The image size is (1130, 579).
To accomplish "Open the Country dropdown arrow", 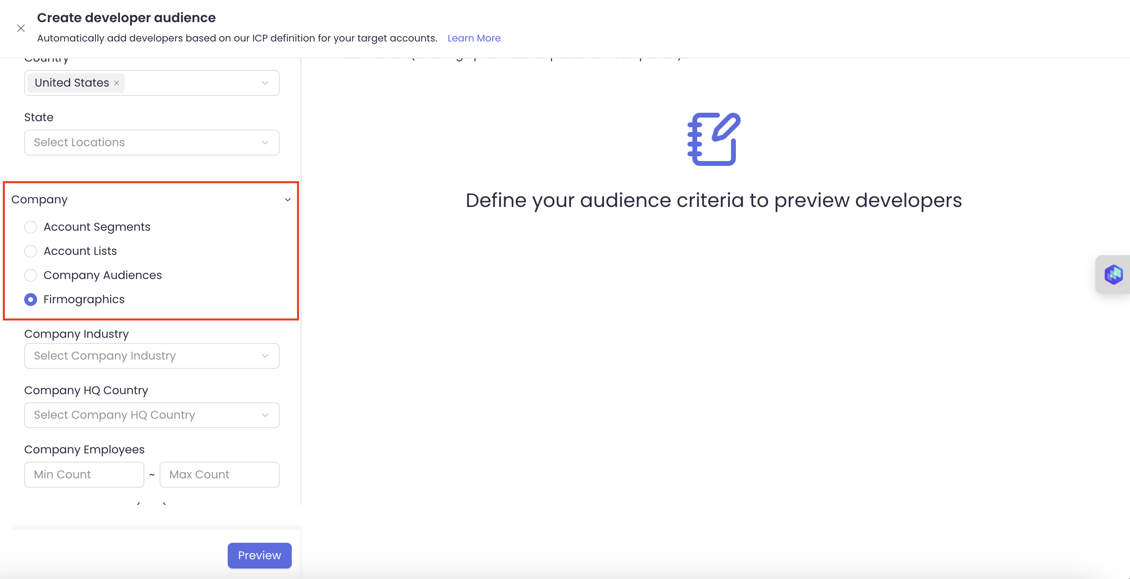I will pyautogui.click(x=265, y=83).
